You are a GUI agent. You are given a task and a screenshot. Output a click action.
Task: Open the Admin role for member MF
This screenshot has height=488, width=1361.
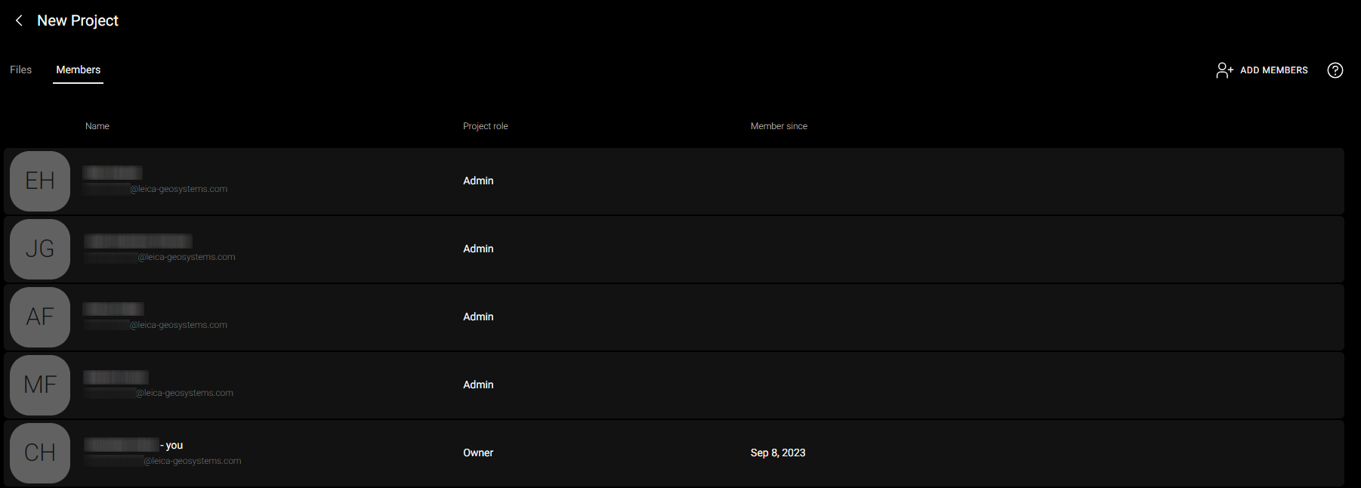478,385
